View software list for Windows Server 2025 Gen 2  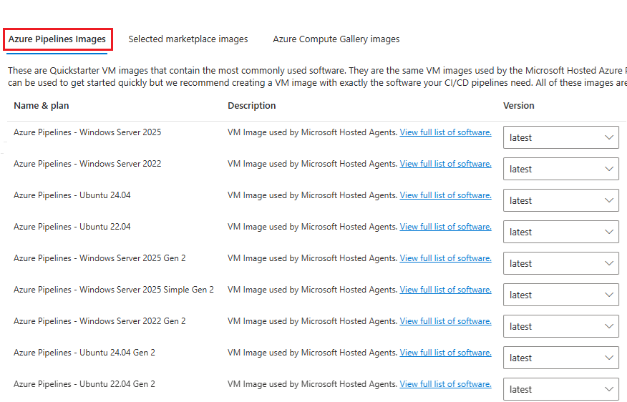pos(445,258)
